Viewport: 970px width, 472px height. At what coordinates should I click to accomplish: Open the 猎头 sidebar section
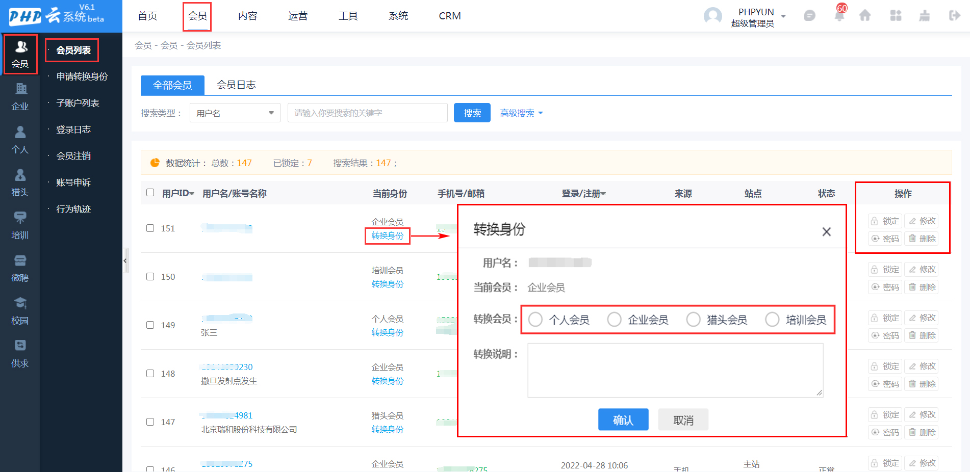coord(20,182)
